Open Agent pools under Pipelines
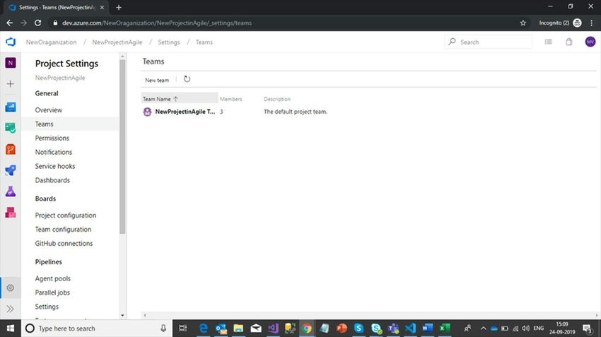The image size is (601, 337). 52,278
